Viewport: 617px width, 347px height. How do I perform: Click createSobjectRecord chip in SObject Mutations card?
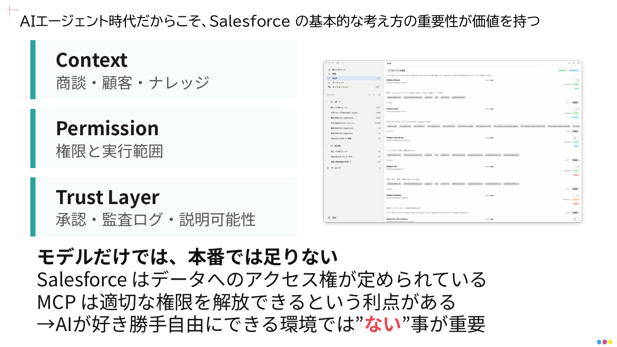point(475,155)
